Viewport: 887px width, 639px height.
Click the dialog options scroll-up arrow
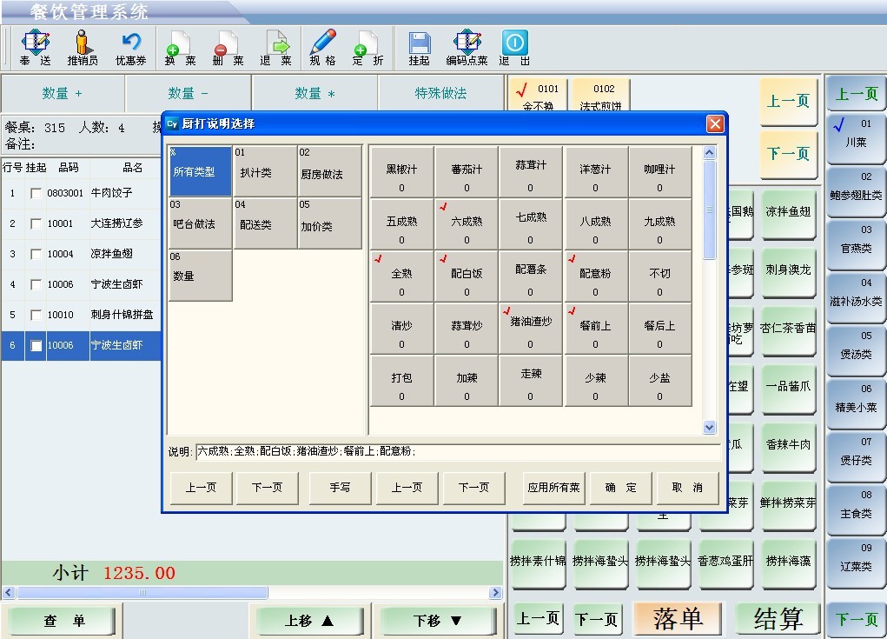710,153
